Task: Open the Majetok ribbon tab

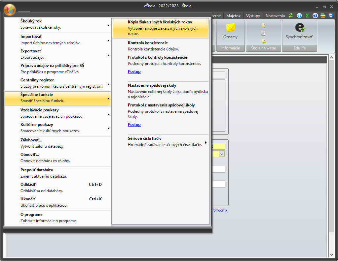Action: click(233, 16)
